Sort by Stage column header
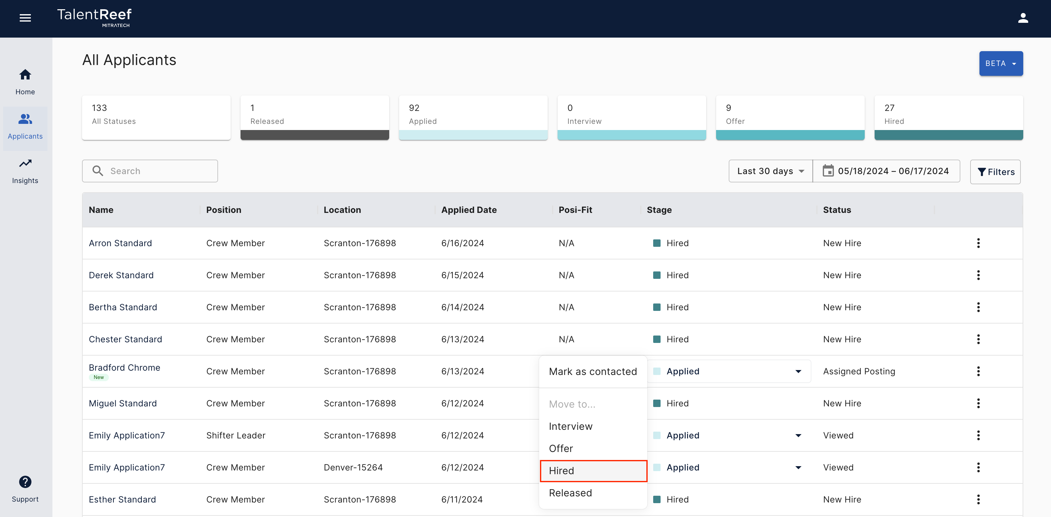This screenshot has width=1051, height=517. 659,210
